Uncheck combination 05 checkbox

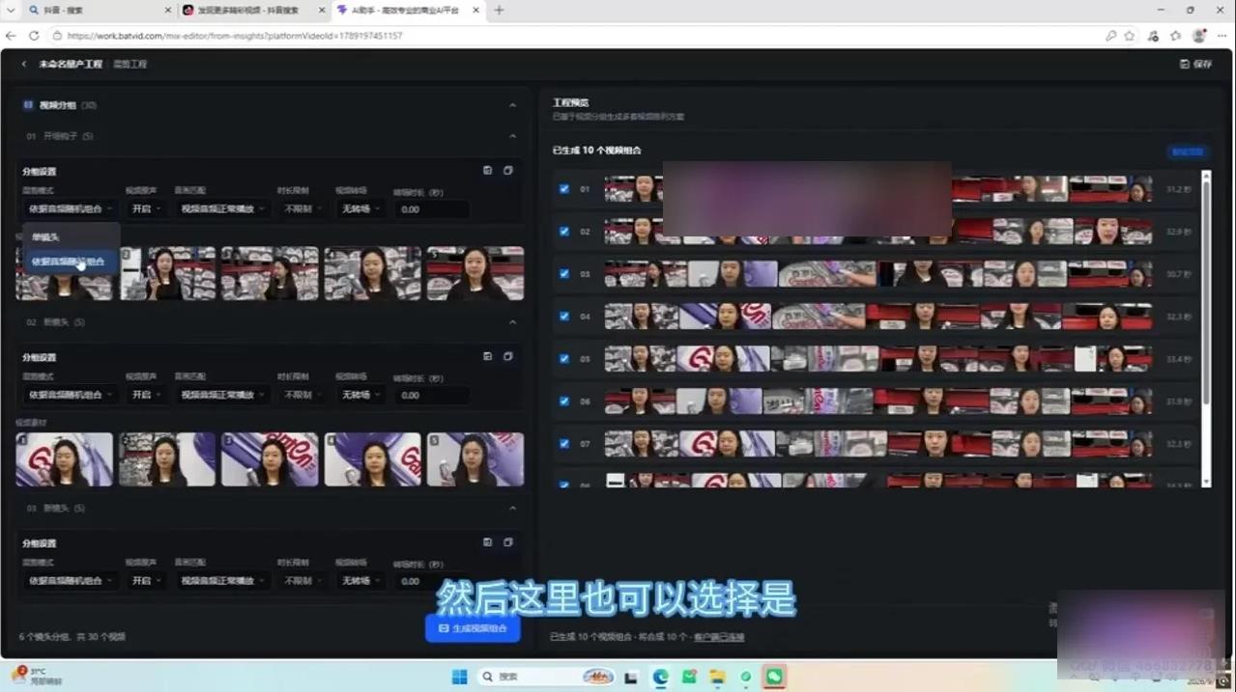coord(564,359)
